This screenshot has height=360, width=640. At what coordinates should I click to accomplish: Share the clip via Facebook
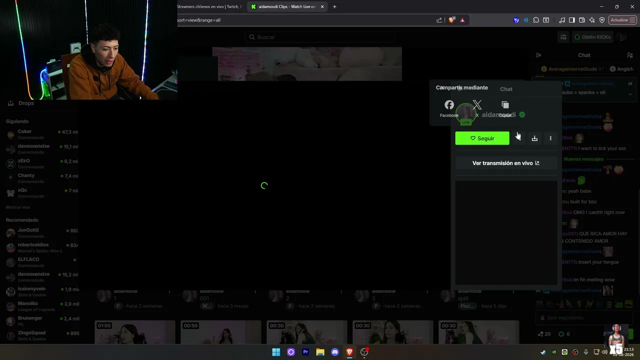coord(449,108)
